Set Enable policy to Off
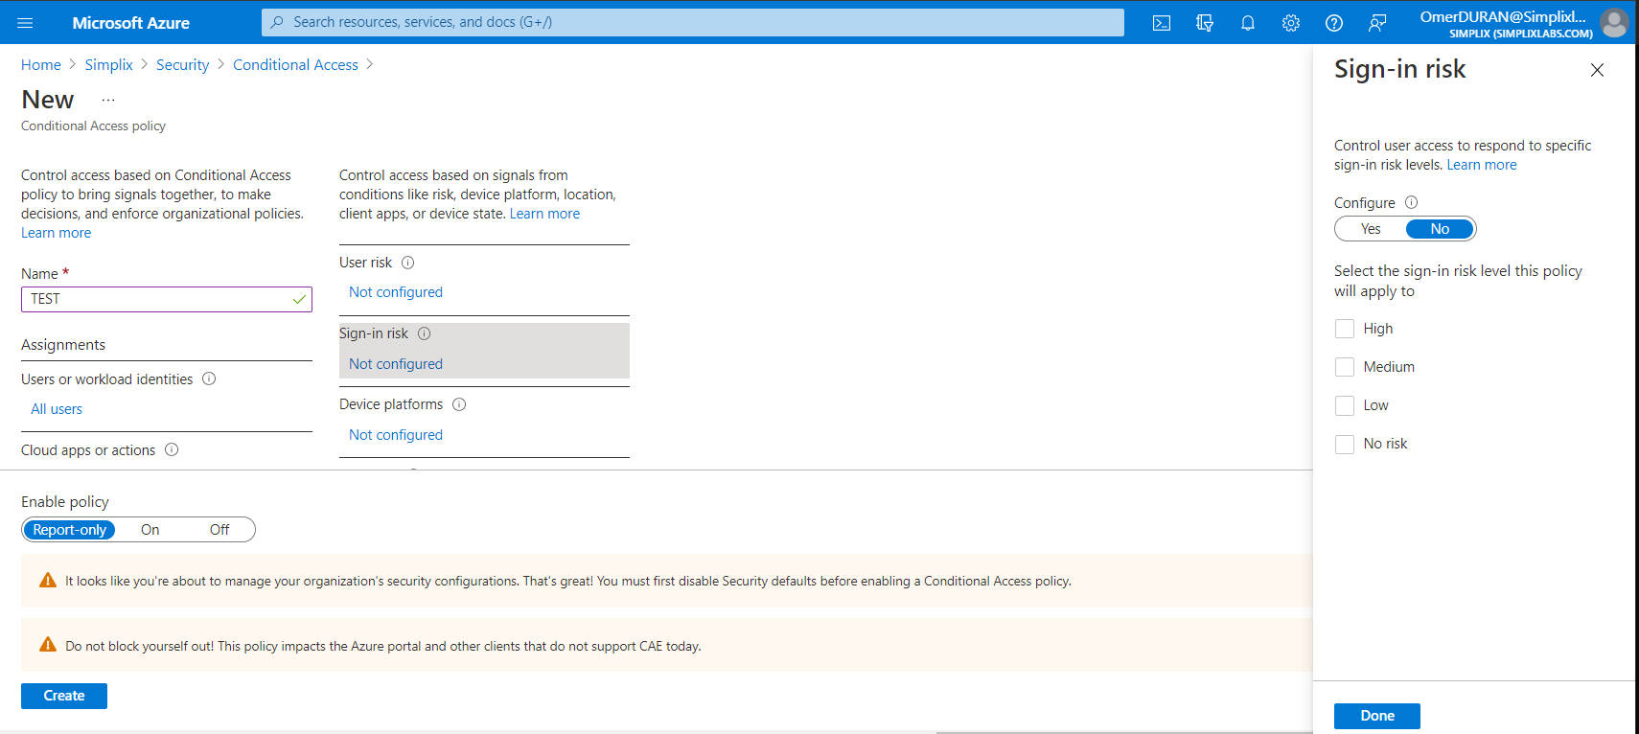Viewport: 1639px width, 734px height. 219,530
